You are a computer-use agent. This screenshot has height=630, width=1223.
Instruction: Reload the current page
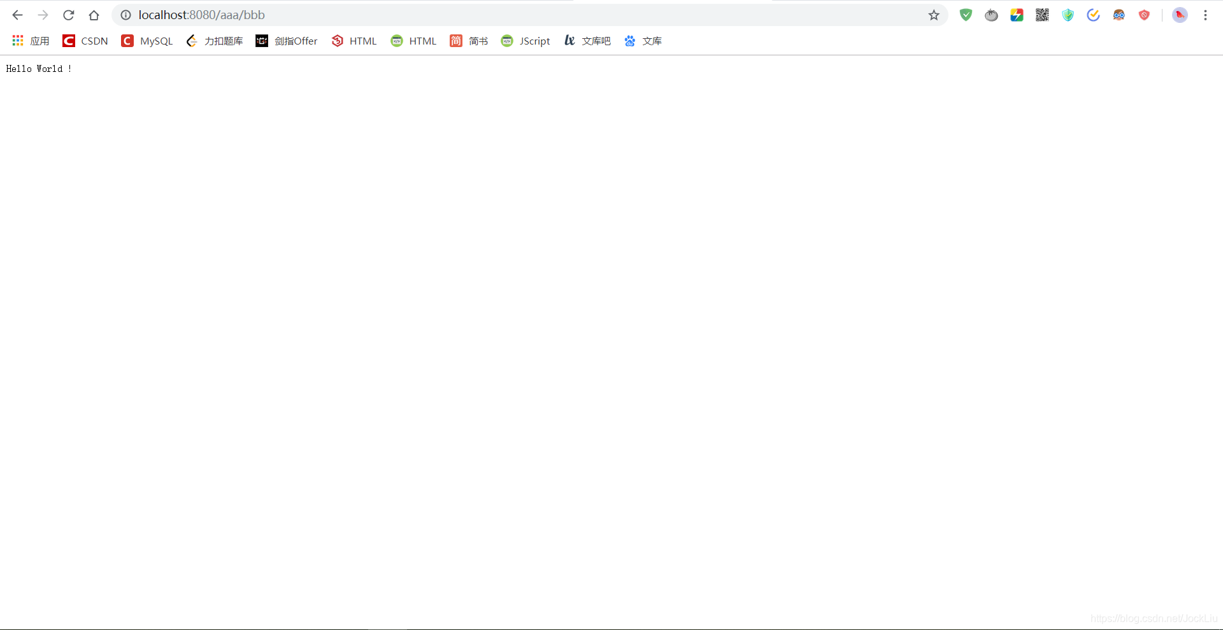point(69,15)
